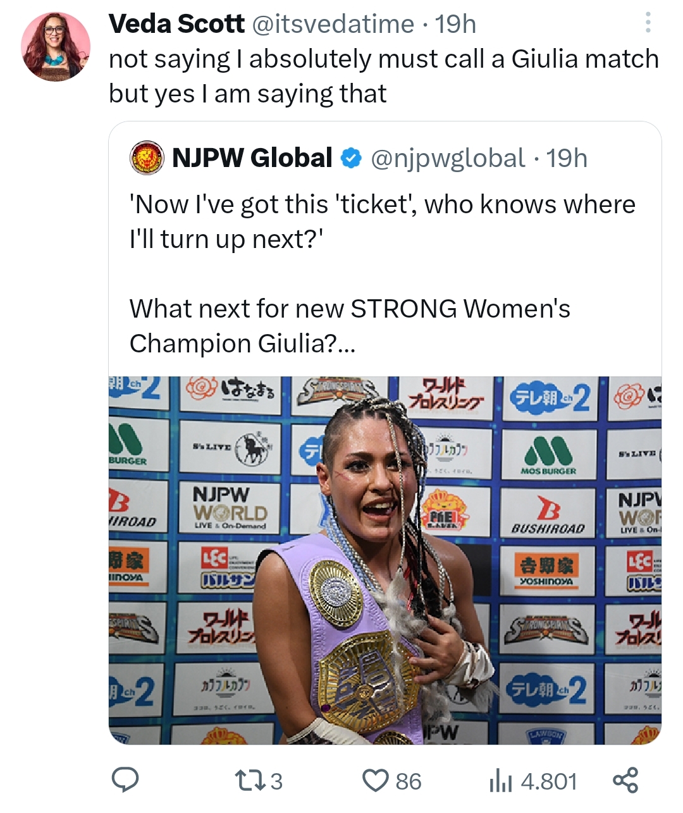Open the three-dot more options menu
The image size is (683, 813).
pyautogui.click(x=648, y=23)
